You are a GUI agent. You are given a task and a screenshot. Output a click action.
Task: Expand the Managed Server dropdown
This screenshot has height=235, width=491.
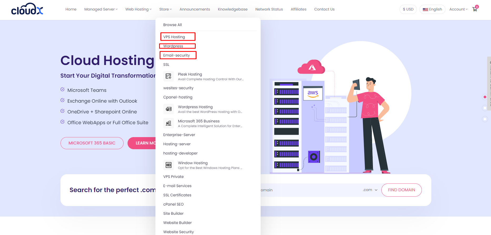tap(101, 9)
